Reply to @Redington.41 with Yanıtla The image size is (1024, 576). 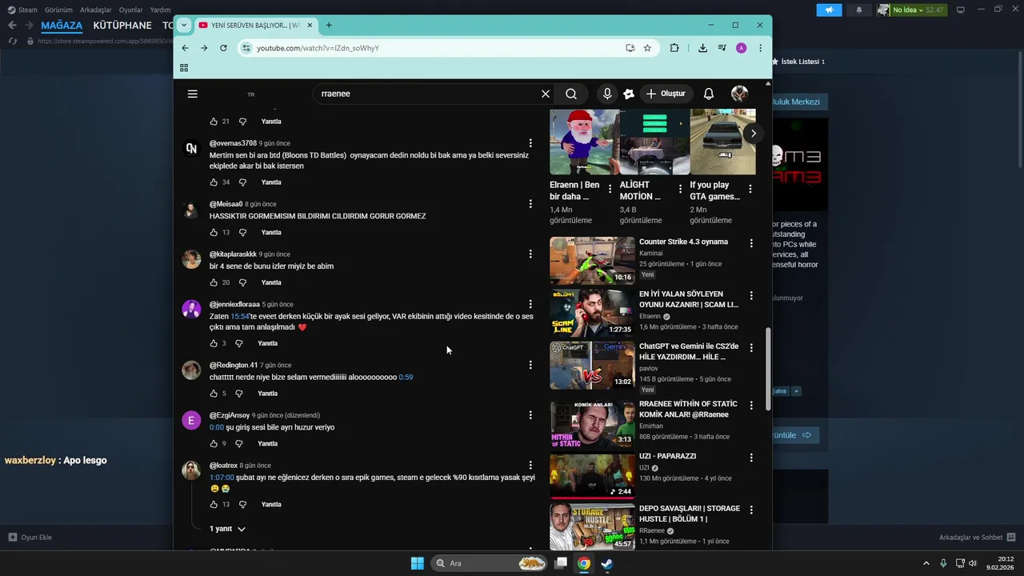267,394
